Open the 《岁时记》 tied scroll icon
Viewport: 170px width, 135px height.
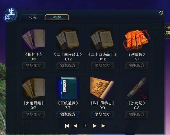(x=137, y=88)
